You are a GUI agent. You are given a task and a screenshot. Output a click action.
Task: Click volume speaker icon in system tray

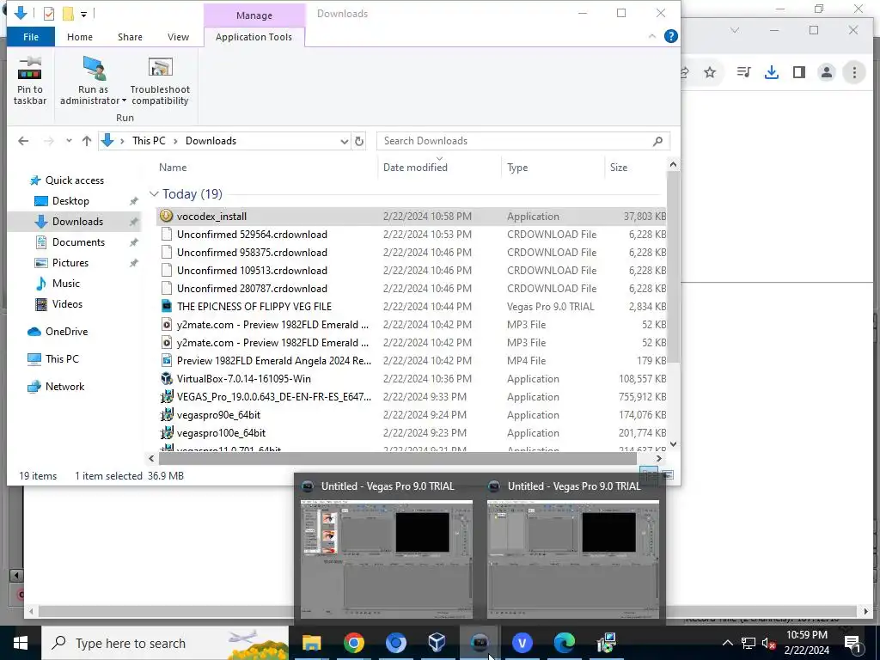[769, 643]
